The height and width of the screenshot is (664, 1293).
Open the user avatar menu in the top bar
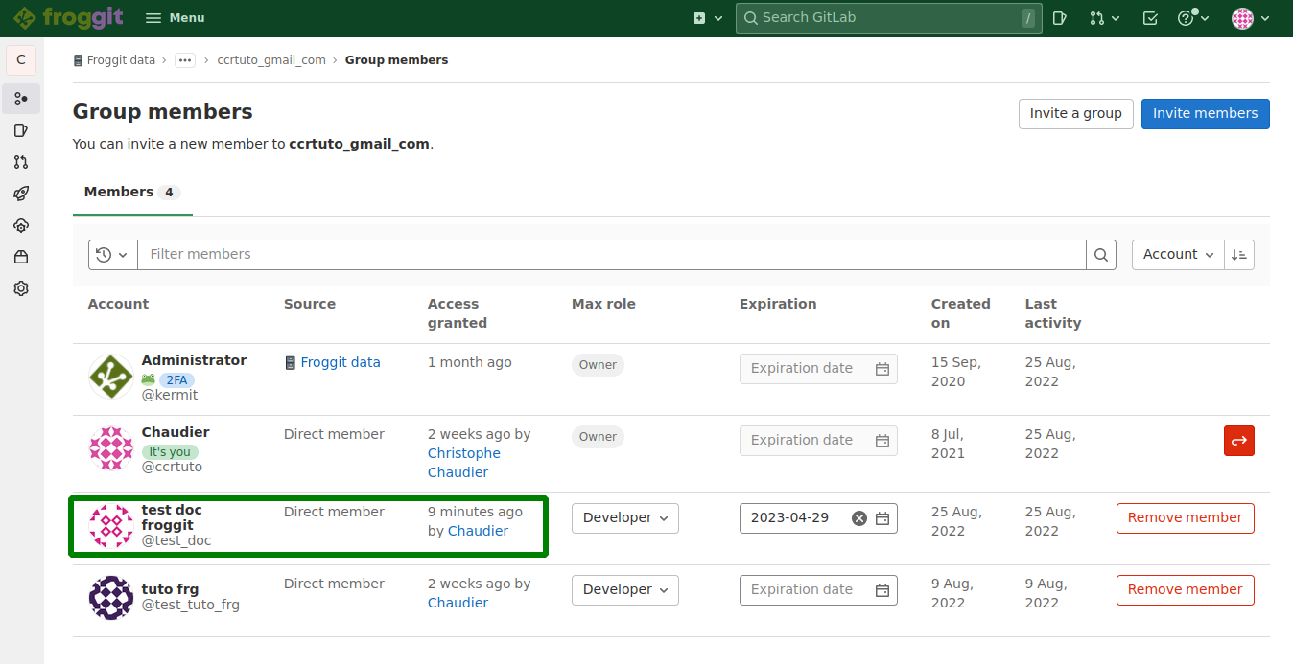tap(1250, 18)
